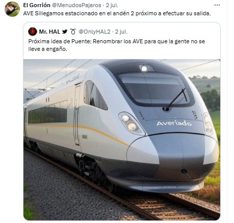Open quoted tweet text about Puente
The height and width of the screenshot is (223, 234).
pos(117,45)
